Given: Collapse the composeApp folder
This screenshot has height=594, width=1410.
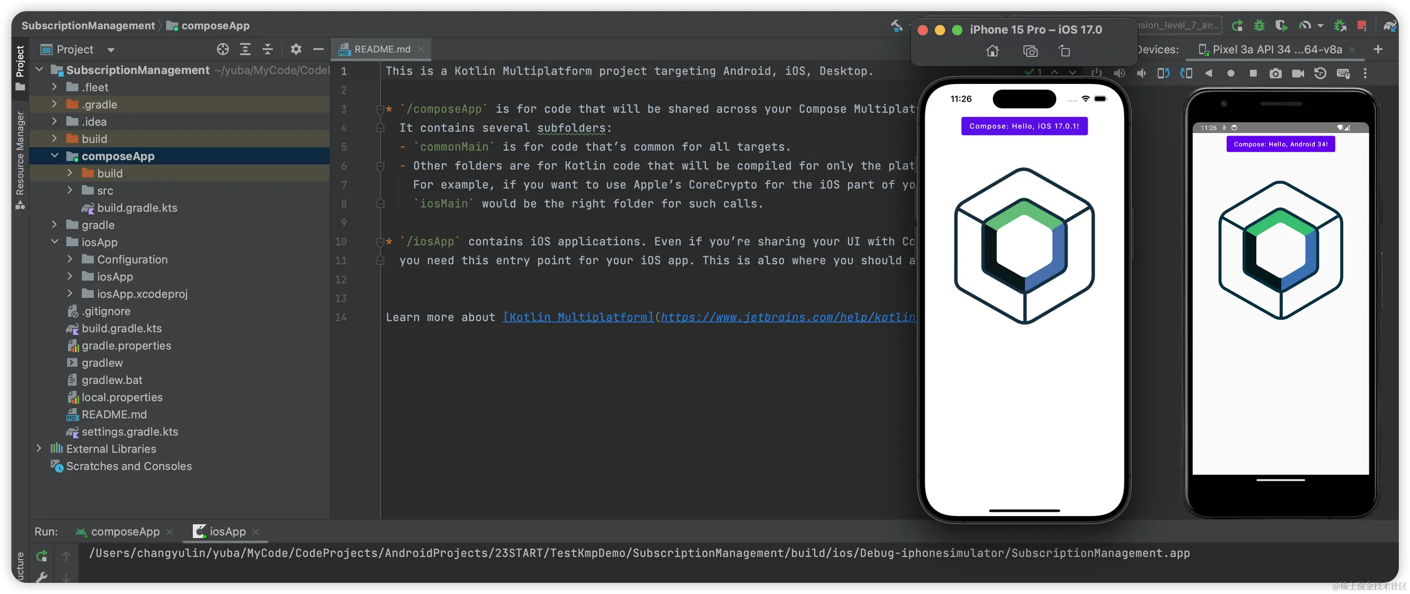Looking at the screenshot, I should [x=55, y=156].
